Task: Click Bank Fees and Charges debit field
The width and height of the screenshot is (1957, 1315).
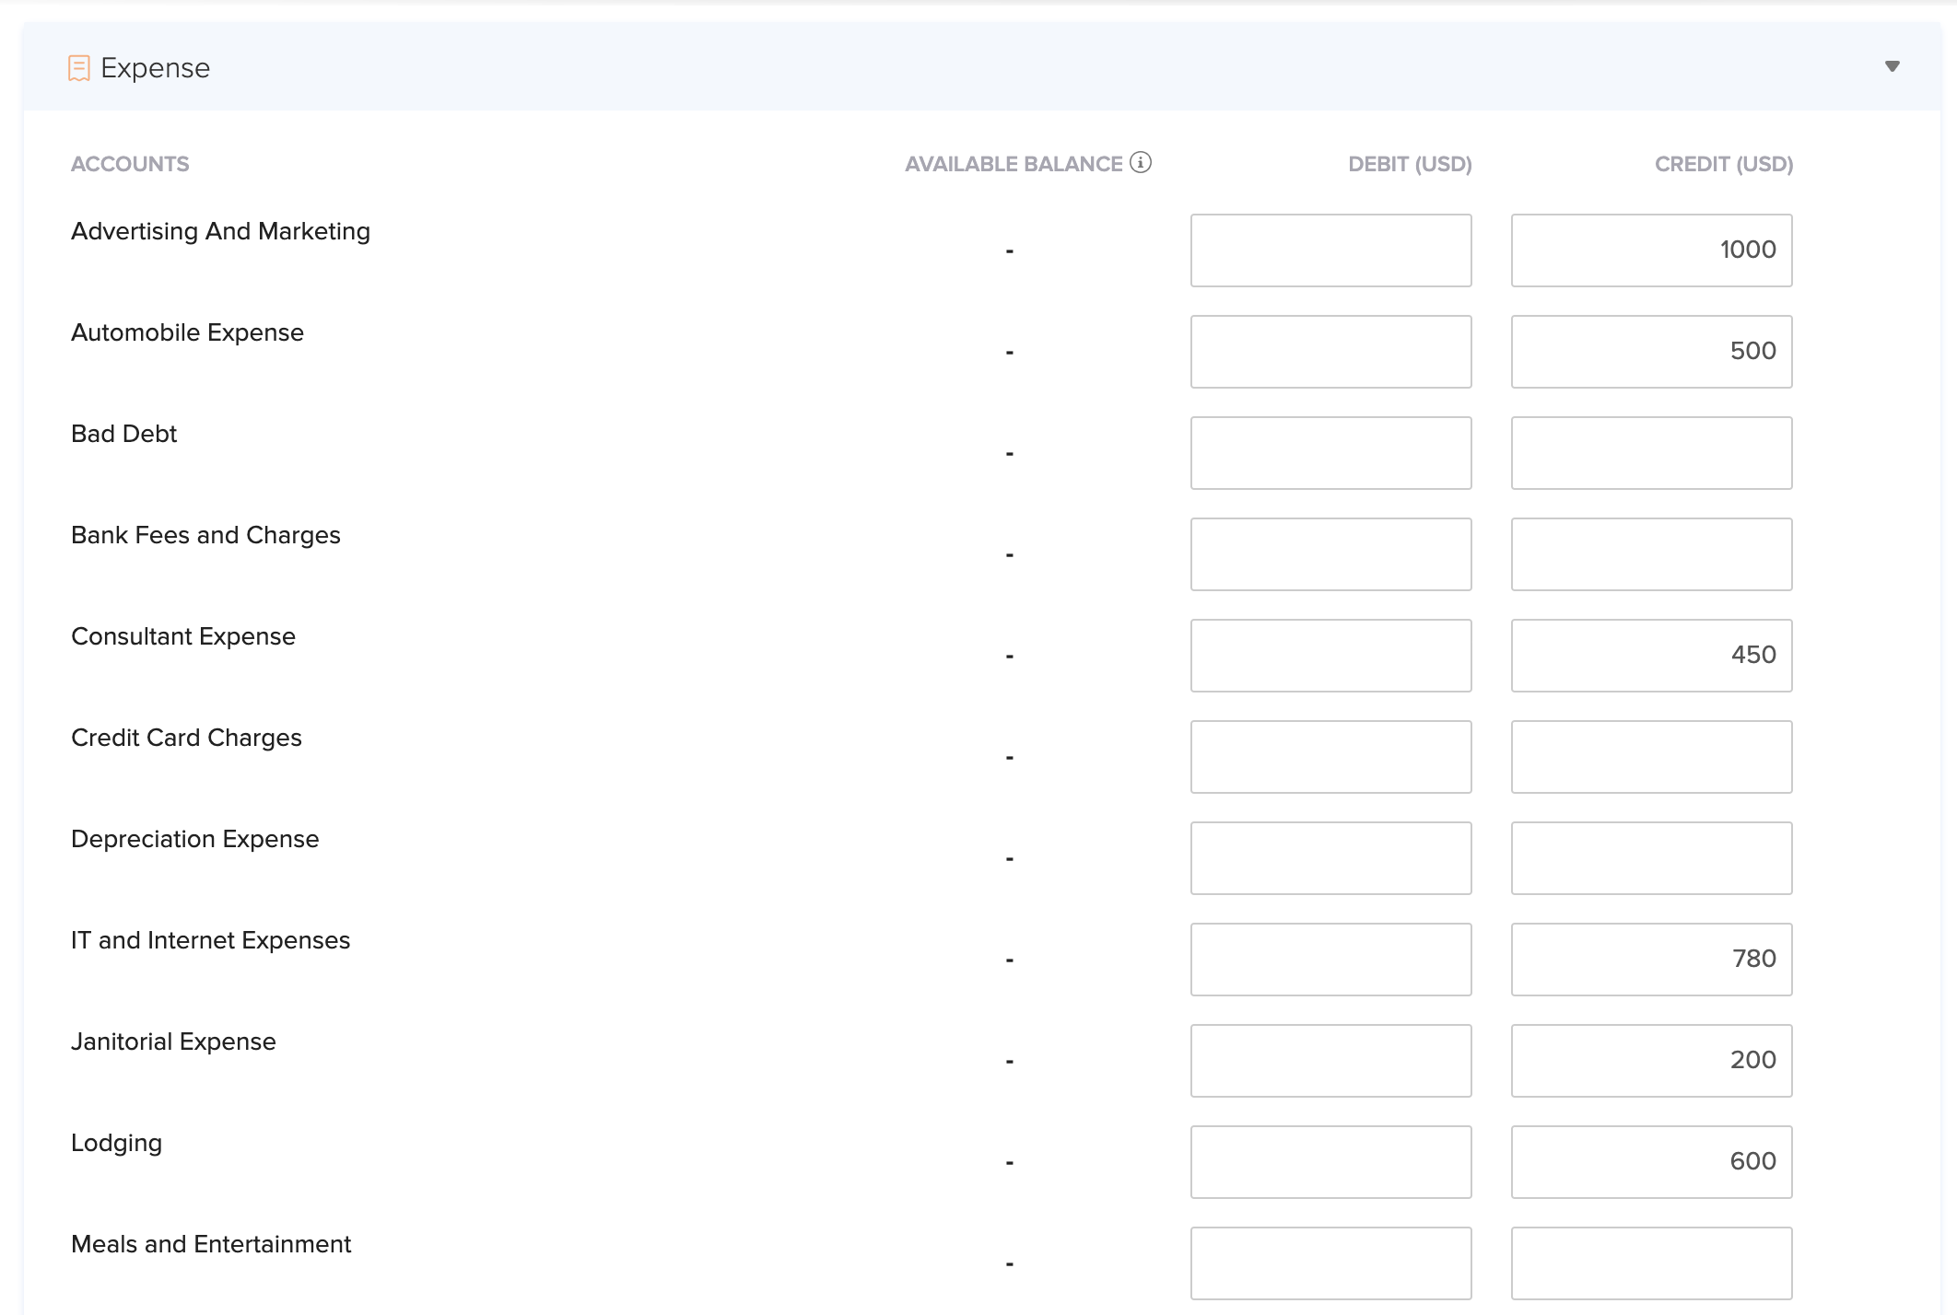Action: pos(1330,554)
